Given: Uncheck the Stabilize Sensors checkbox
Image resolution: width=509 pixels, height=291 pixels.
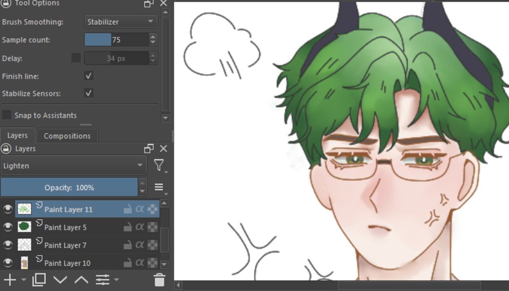Looking at the screenshot, I should [88, 93].
